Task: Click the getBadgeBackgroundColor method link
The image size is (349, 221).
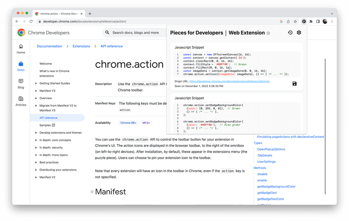Action: tap(276, 186)
